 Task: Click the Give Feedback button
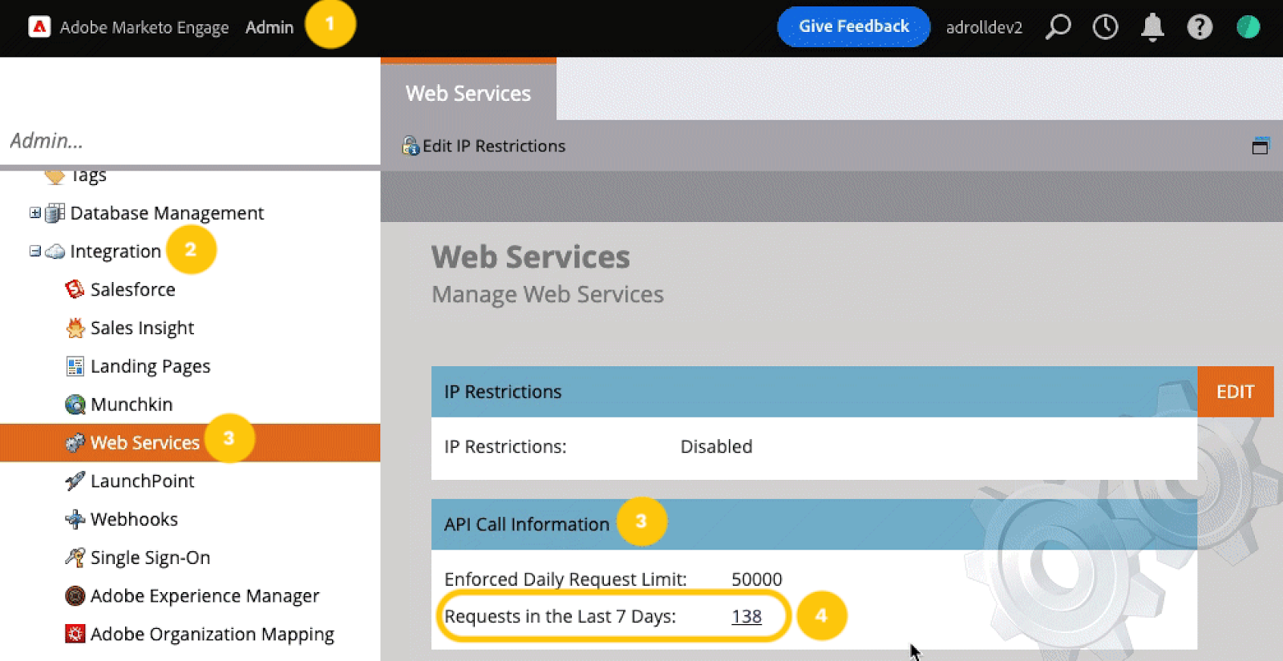point(853,26)
